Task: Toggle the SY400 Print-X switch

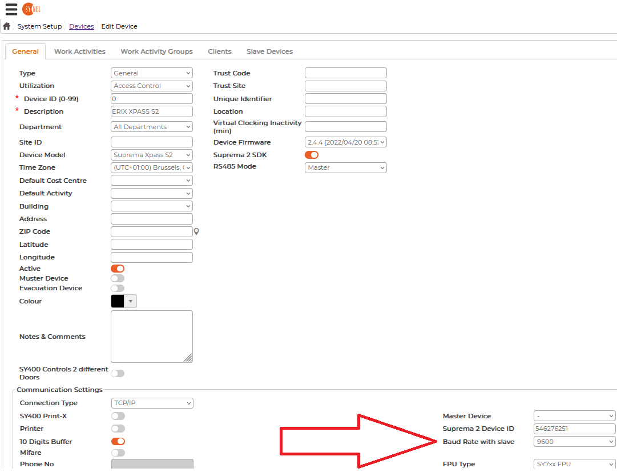Action: [118, 416]
